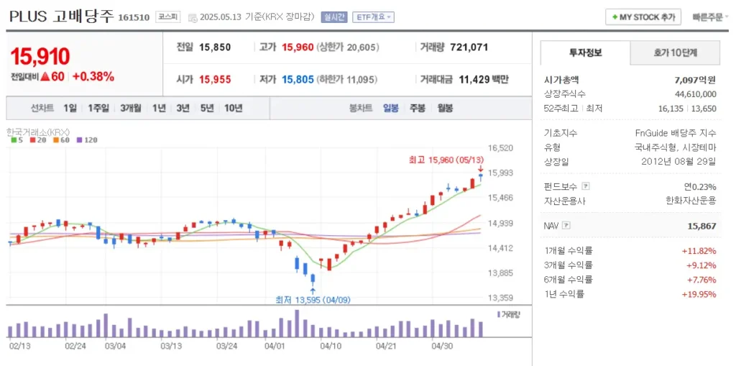Click the MY STOCK 추가 button

click(x=643, y=17)
